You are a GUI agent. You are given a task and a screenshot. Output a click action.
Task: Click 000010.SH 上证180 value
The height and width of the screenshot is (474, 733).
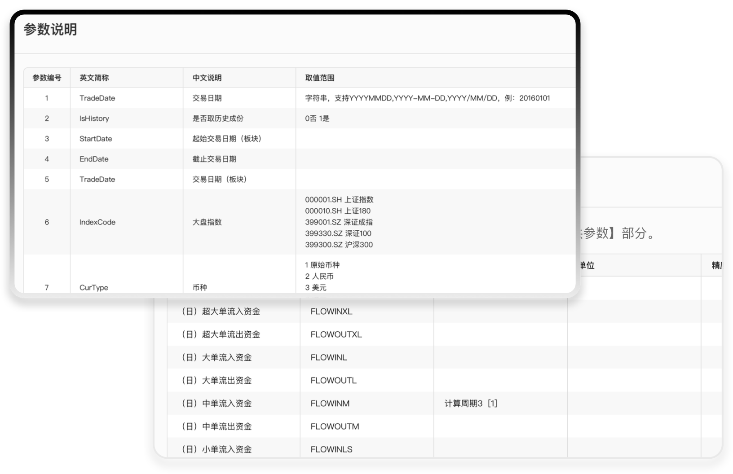(x=338, y=211)
